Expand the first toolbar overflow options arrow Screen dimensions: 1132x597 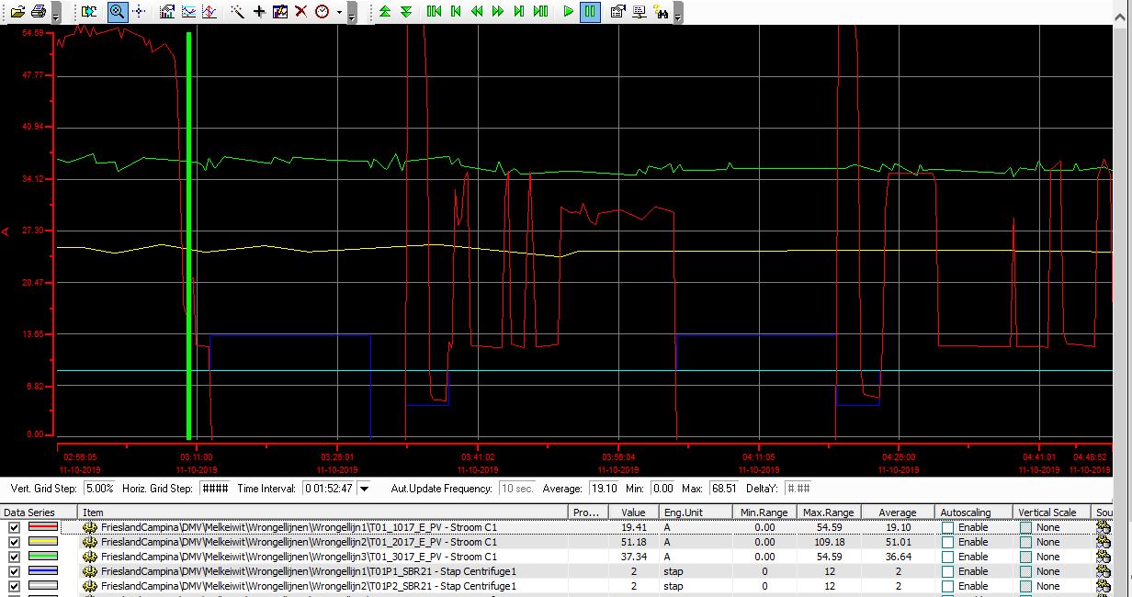point(56,17)
